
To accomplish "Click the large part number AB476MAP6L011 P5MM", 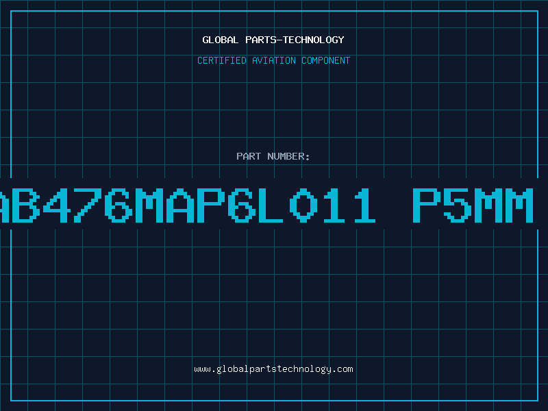I will (266, 205).
